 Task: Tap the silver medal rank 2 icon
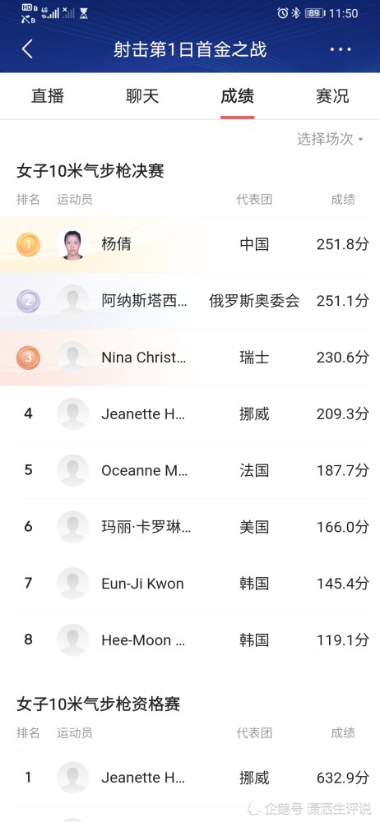point(28,301)
